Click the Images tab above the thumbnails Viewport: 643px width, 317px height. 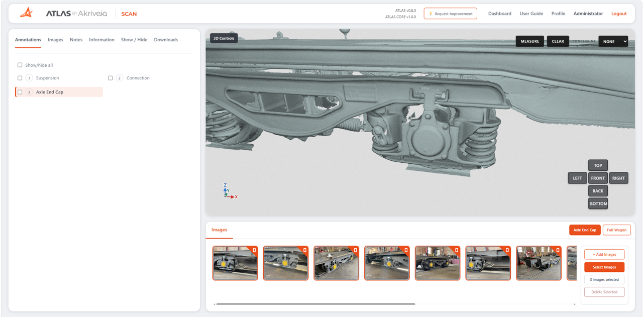coord(219,230)
